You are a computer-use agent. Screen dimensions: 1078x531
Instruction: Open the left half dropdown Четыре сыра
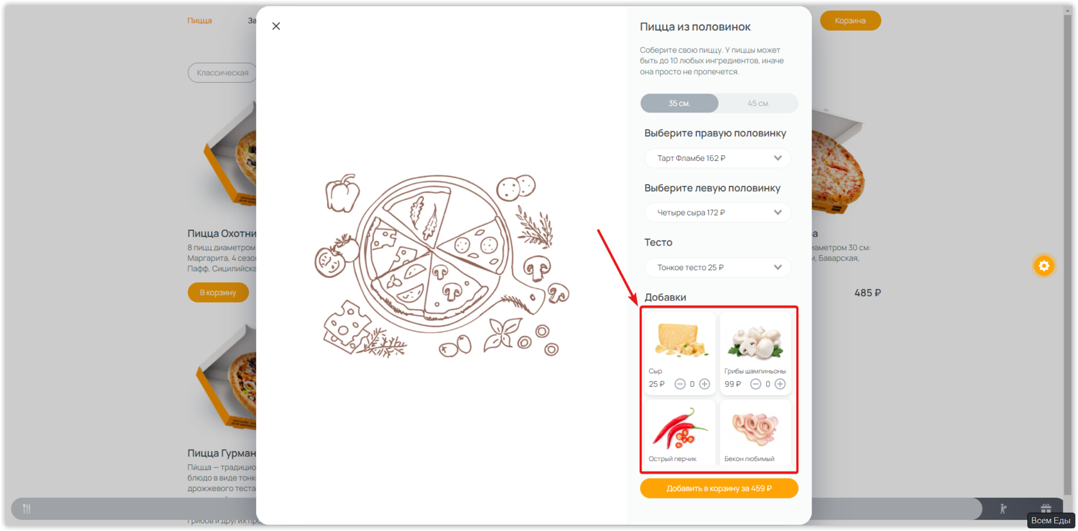coord(717,213)
